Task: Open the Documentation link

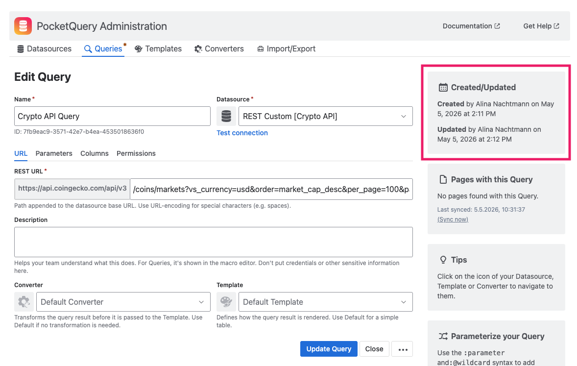Action: click(471, 26)
